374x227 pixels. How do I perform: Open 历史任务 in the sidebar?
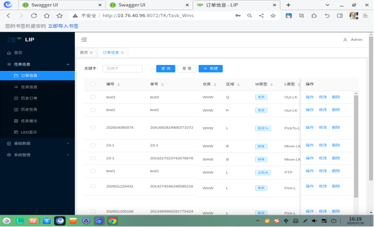point(37,109)
